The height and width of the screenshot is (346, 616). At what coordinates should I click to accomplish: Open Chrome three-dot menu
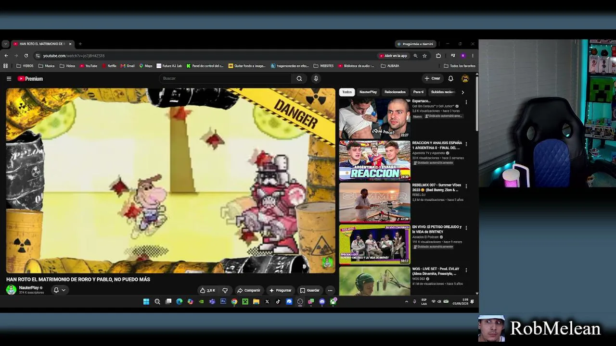tap(473, 56)
